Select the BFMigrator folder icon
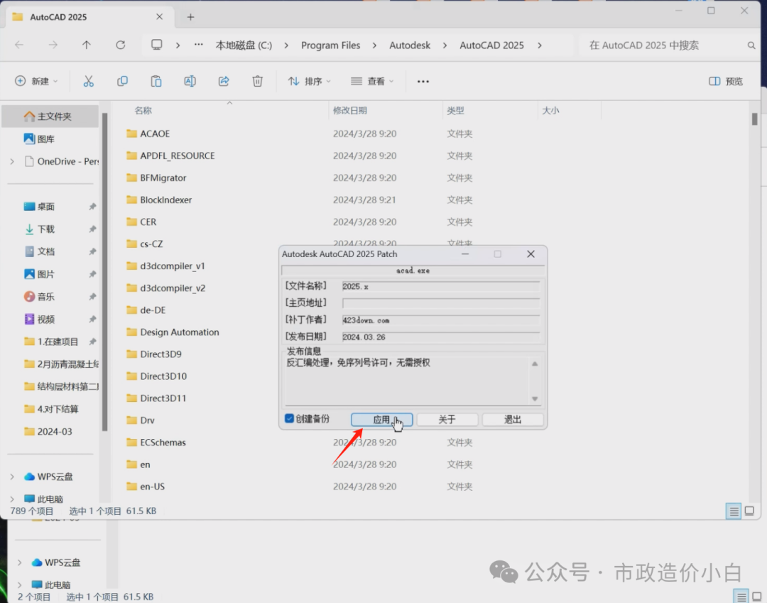This screenshot has height=603, width=767. (131, 178)
